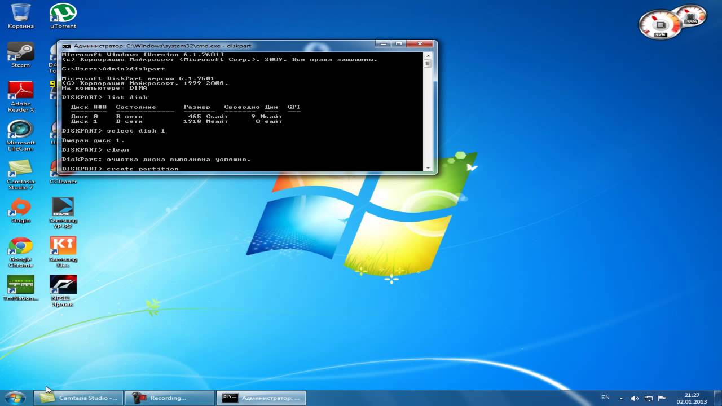Click the 'list disk' command line

tap(104, 98)
